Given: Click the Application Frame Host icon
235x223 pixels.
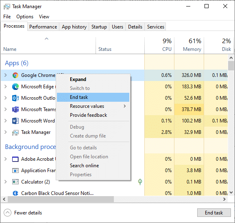Looking at the screenshot, I should (15, 171).
